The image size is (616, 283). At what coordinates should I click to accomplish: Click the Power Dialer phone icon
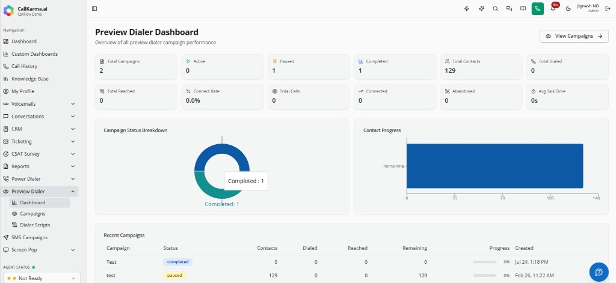click(5, 179)
